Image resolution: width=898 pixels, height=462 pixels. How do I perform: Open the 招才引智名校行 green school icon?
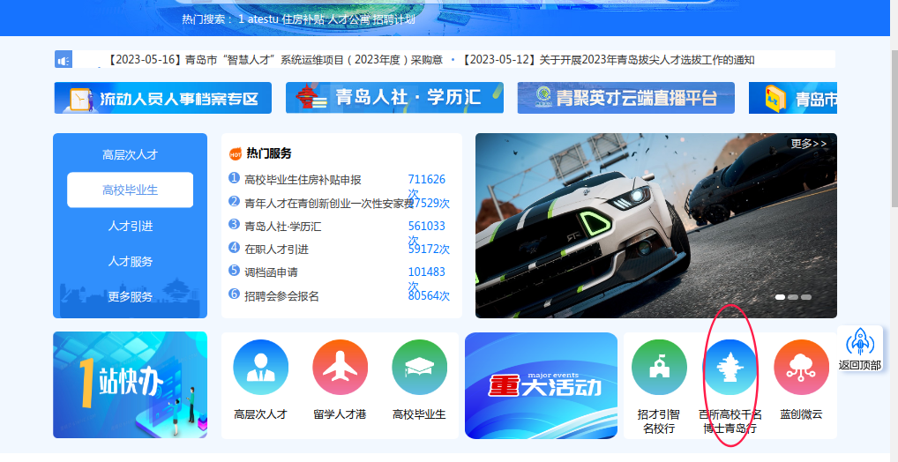click(659, 367)
